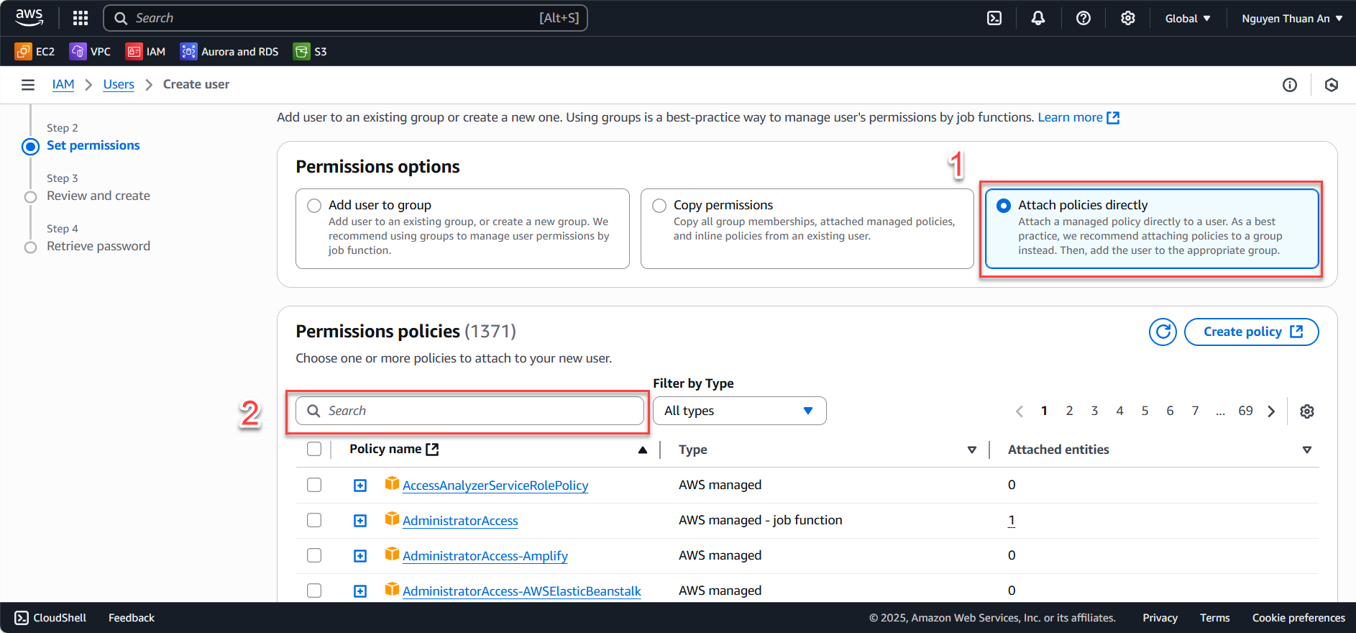Open the Terms footer link
Screen dimensions: 1356x633
(1214, 618)
